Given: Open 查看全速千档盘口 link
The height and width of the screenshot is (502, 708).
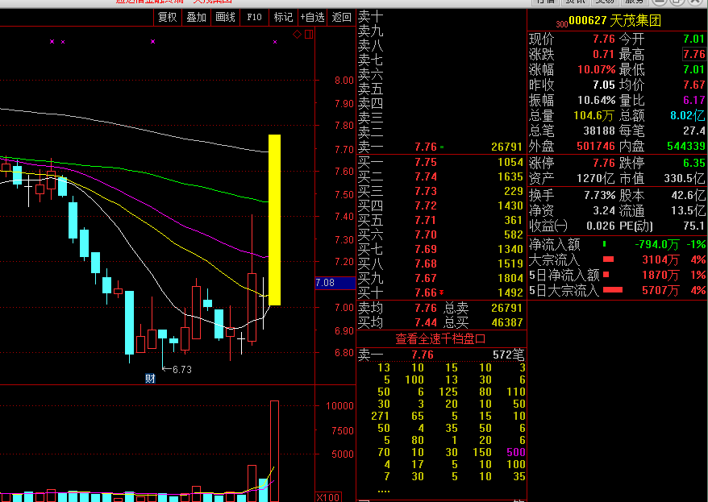Looking at the screenshot, I should coord(441,338).
